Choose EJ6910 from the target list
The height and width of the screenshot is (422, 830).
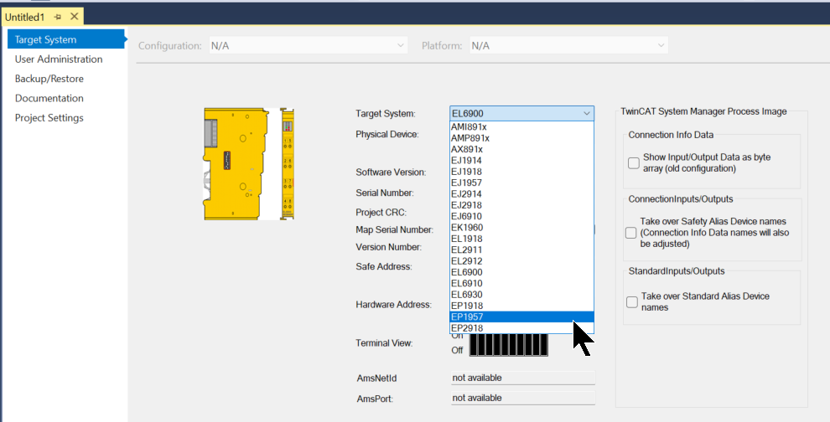click(x=521, y=216)
